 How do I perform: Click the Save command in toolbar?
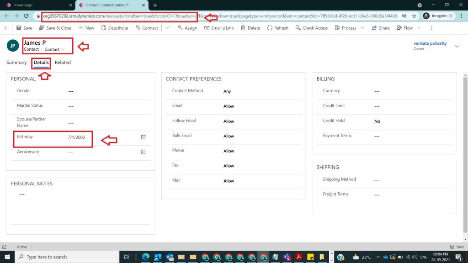click(x=24, y=28)
